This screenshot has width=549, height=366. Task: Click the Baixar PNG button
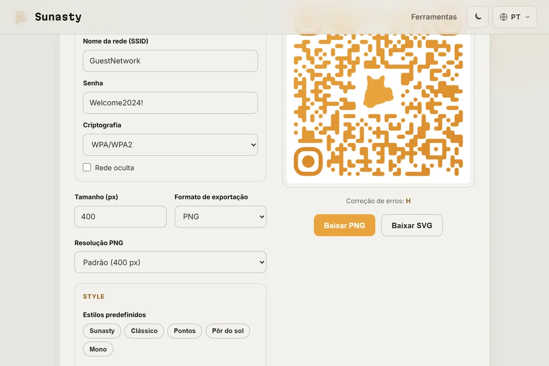[344, 225]
